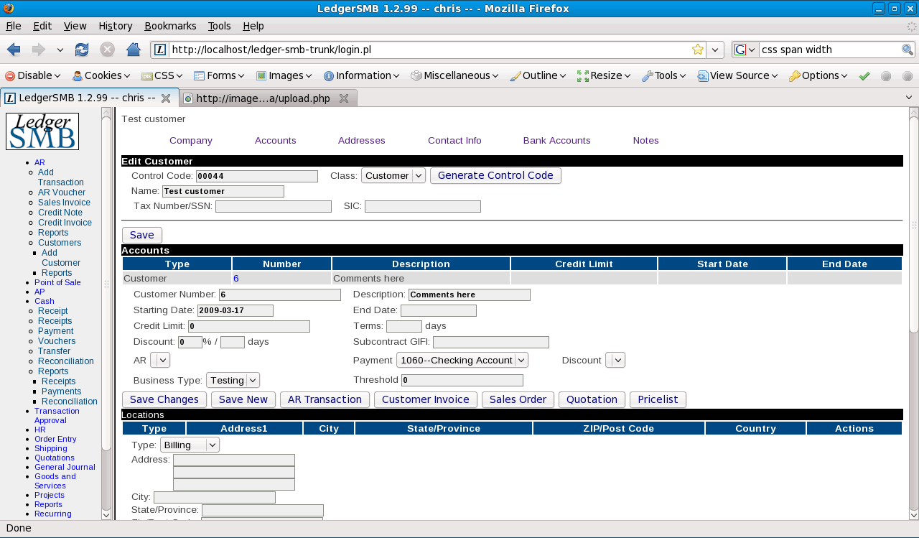This screenshot has height=538, width=919.
Task: Reload the page with the refresh icon
Action: click(x=82, y=50)
